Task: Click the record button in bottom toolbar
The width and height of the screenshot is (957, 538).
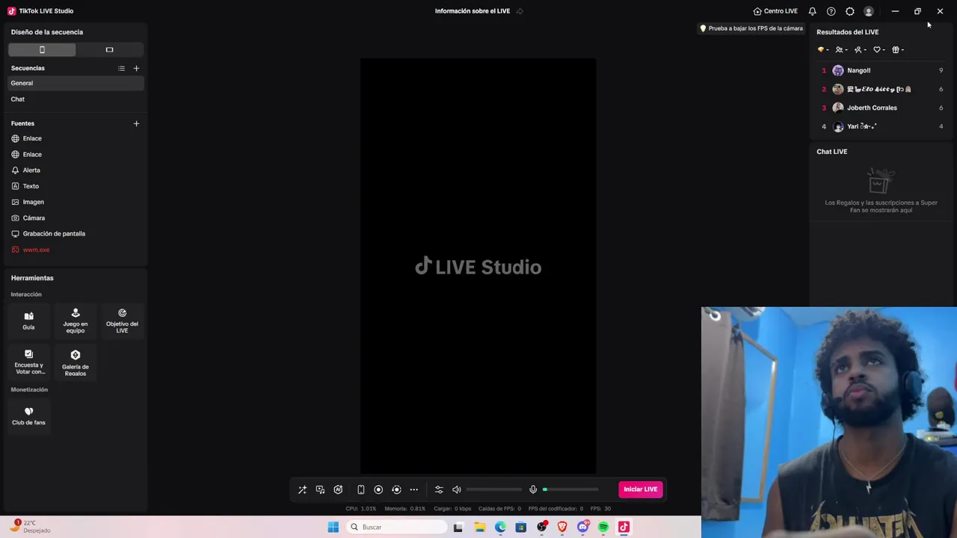Action: pos(378,489)
